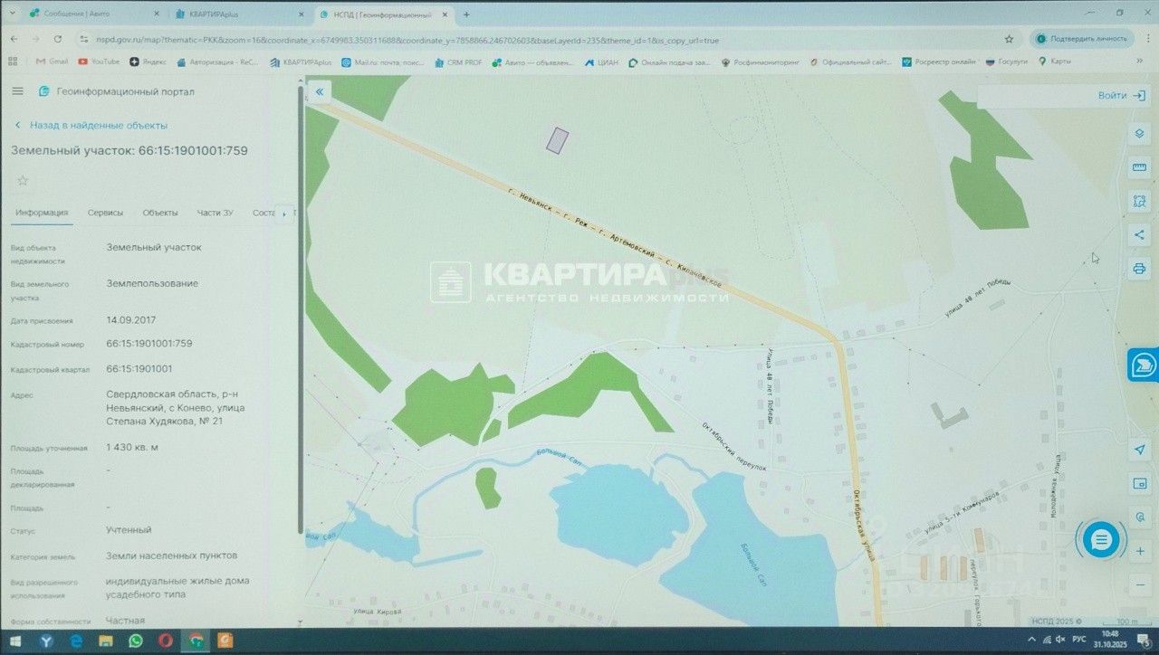Switch keyboard language via РУС indicator

click(x=1078, y=640)
